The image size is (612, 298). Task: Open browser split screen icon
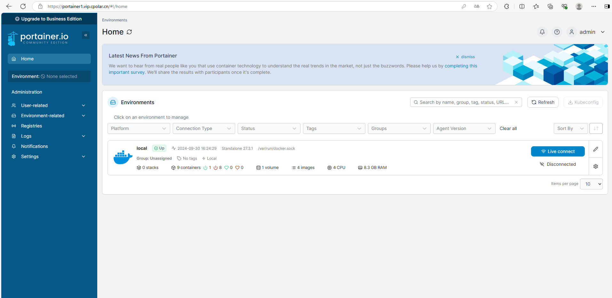[522, 6]
